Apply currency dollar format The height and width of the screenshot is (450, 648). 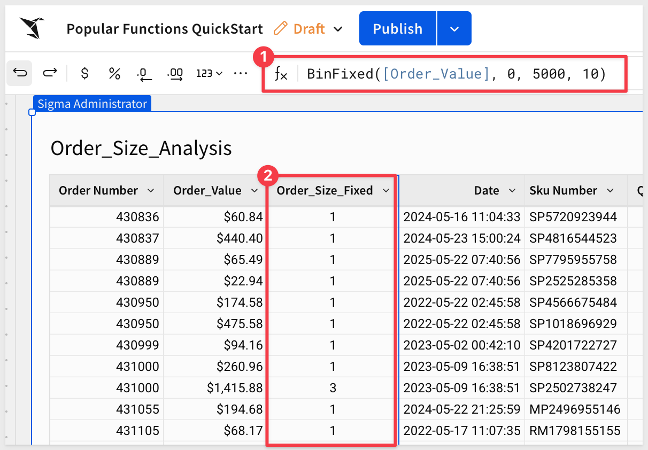84,73
